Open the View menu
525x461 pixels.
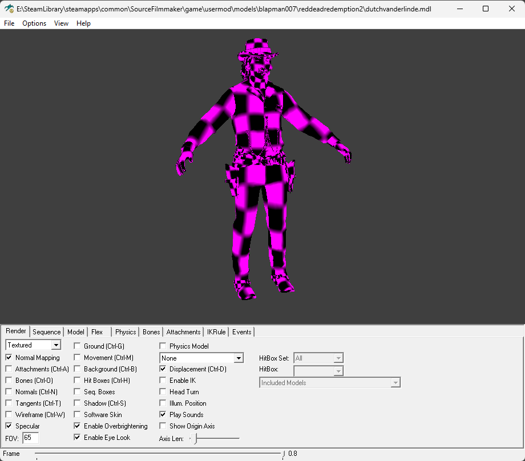(61, 23)
